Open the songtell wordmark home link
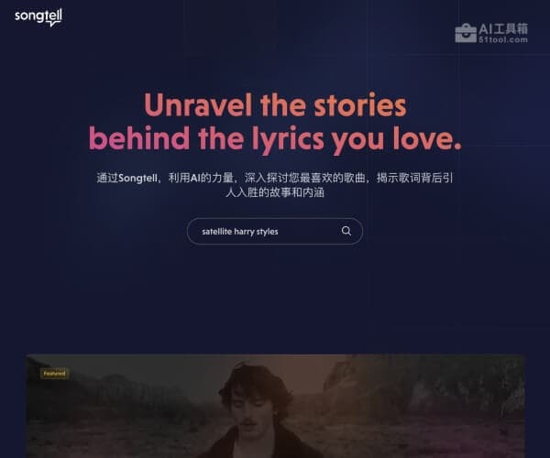 coord(38,16)
